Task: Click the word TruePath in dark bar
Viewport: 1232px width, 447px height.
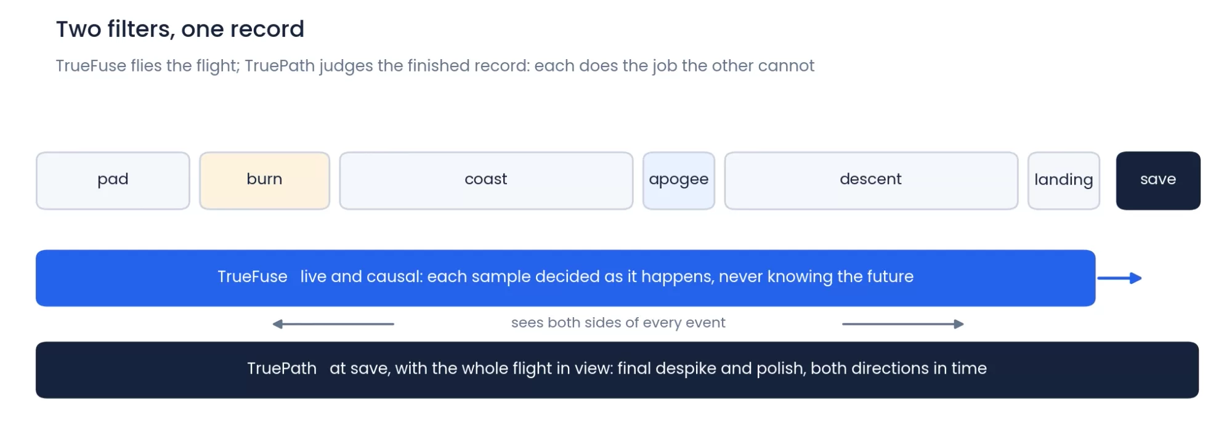Action: (x=282, y=368)
